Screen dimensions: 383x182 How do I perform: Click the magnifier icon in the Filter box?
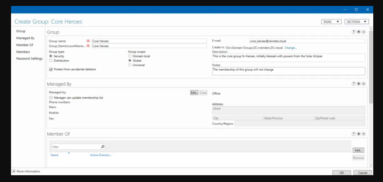[x=103, y=147]
